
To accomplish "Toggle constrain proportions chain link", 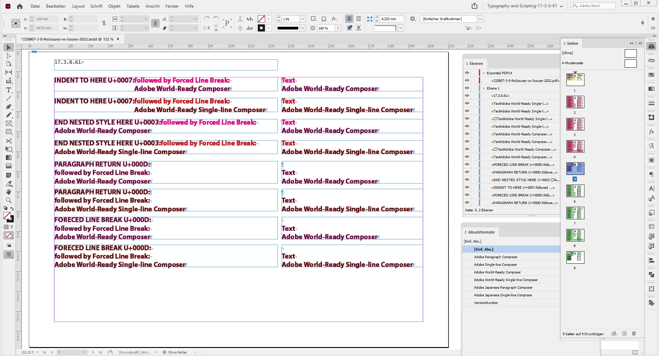I will 104,23.
